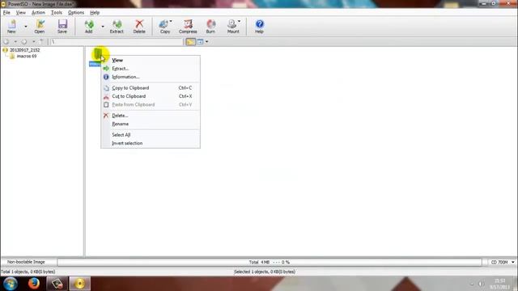The width and height of the screenshot is (518, 291).
Task: Click the Help toolbar icon
Action: point(259,27)
